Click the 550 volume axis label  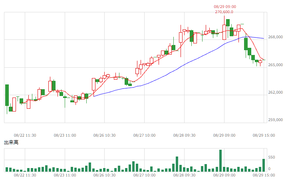click(x=272, y=157)
